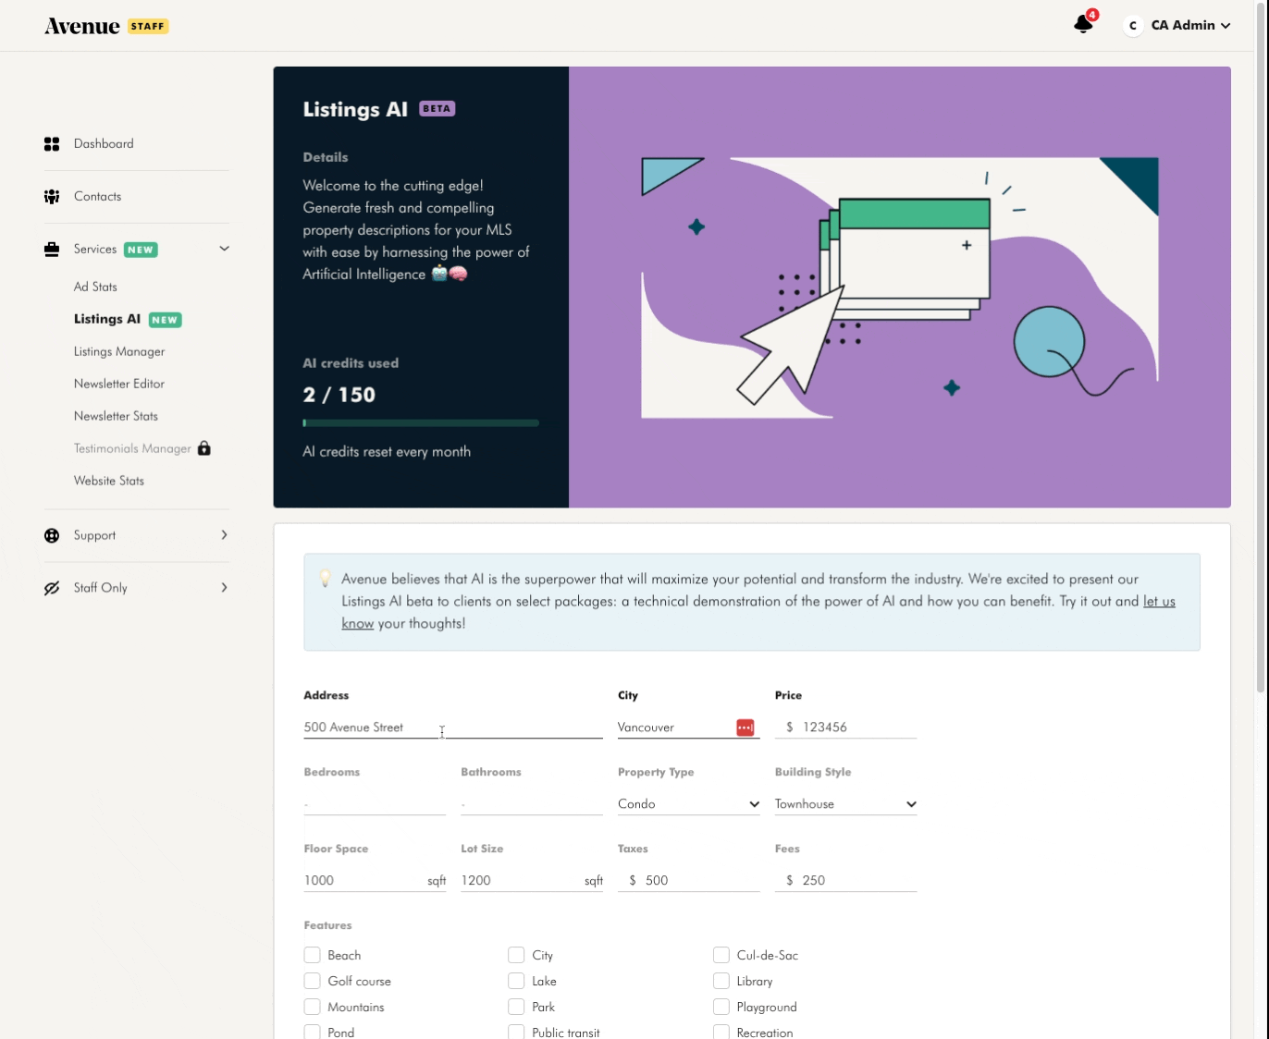1269x1039 pixels.
Task: Open the notifications bell icon
Action: click(x=1083, y=25)
